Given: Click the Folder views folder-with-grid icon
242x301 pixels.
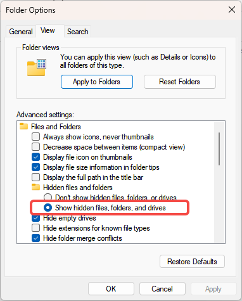Looking at the screenshot, I should [37, 67].
